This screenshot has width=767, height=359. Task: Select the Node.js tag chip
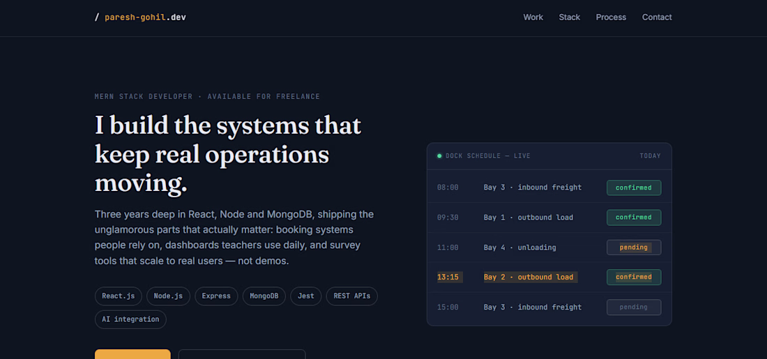[x=168, y=296]
